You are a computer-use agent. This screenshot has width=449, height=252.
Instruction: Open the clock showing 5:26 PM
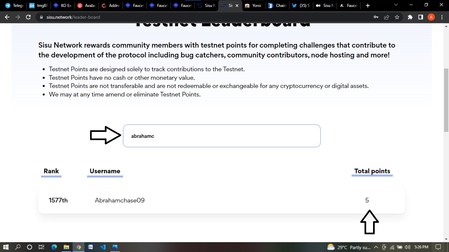tap(422, 247)
